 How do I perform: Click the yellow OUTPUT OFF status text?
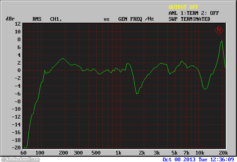(x=183, y=7)
